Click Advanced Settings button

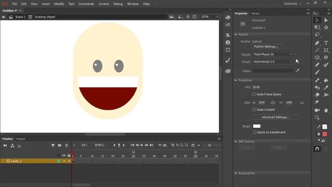point(275,117)
